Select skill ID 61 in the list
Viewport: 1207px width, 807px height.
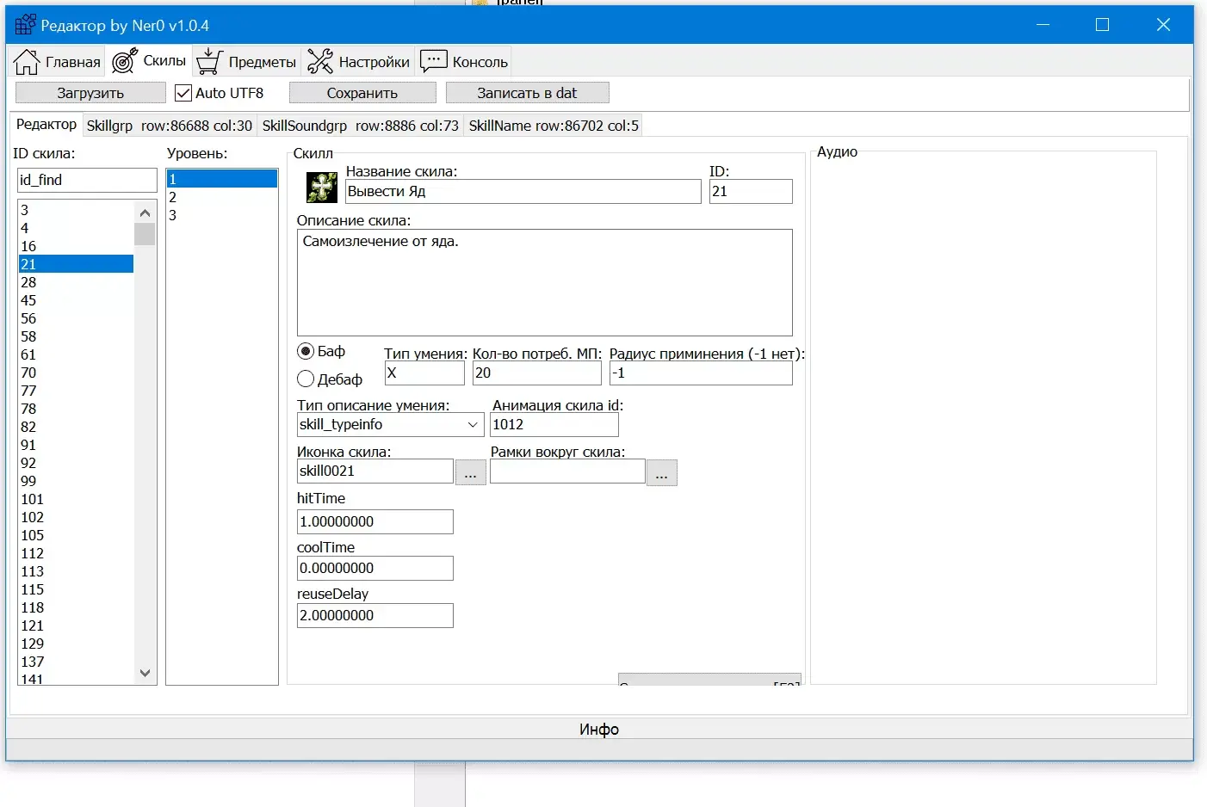point(76,354)
